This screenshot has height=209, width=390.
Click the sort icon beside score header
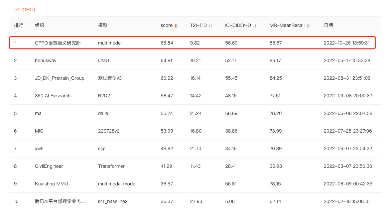176,26
